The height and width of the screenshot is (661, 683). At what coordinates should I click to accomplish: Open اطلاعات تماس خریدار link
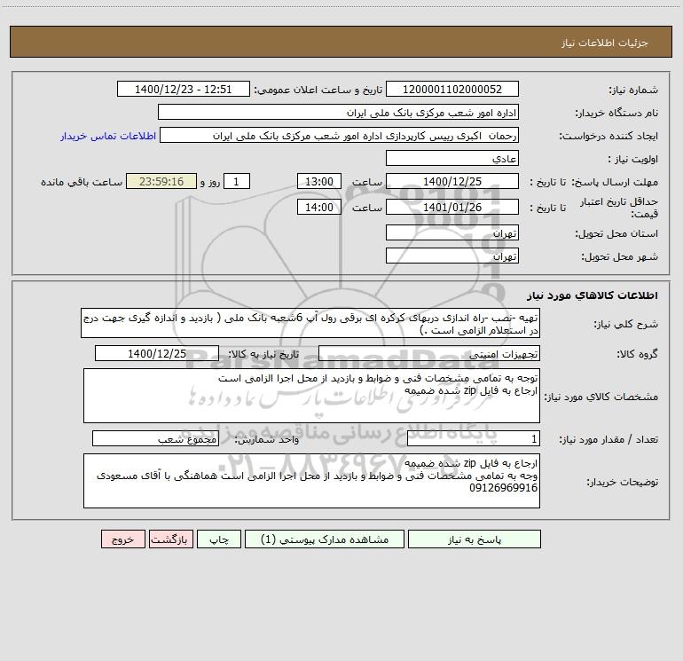(108, 136)
